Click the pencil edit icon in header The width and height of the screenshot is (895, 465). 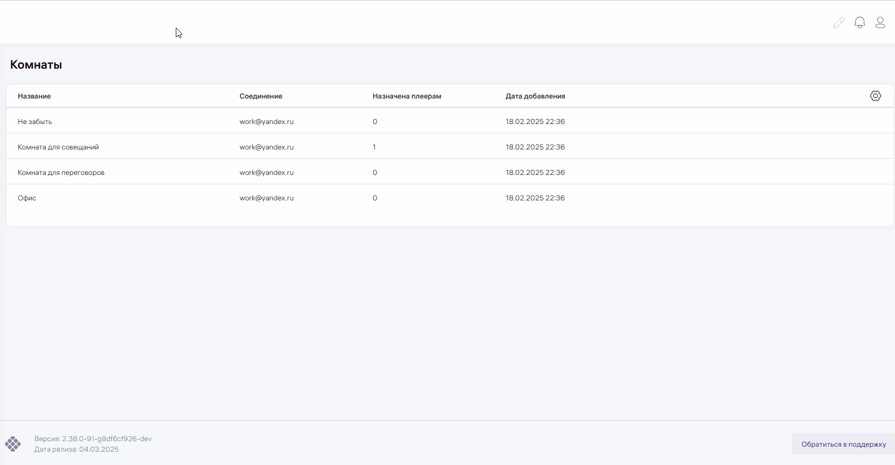[x=838, y=23]
